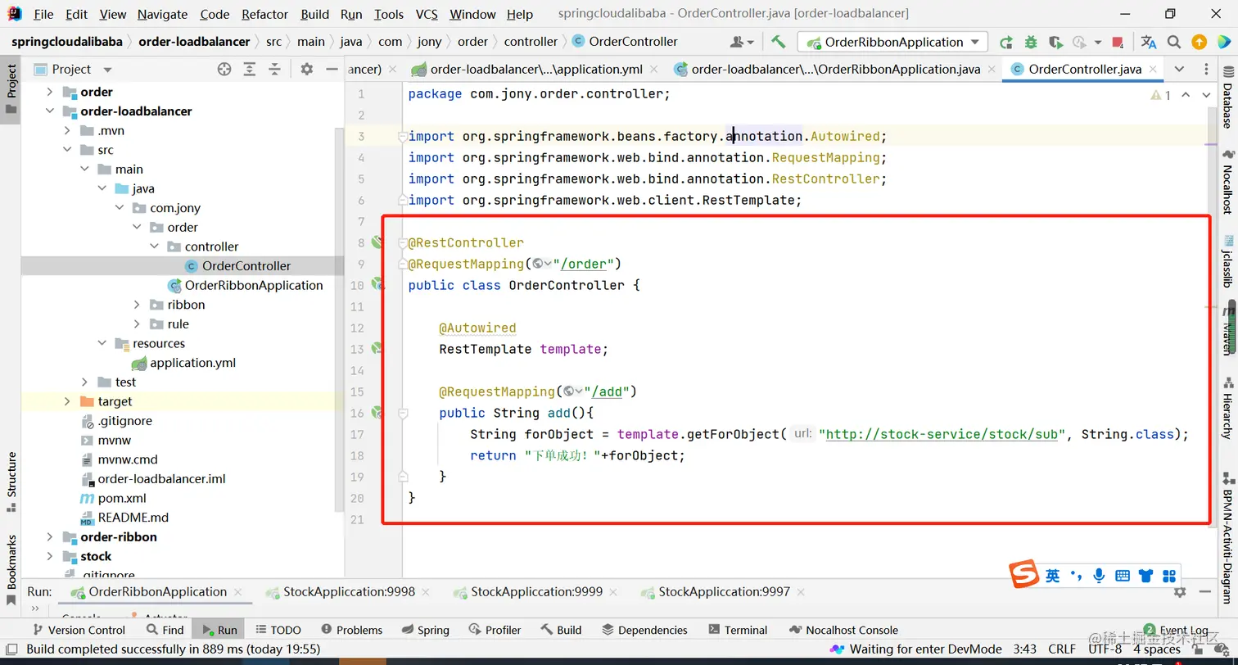Show the hidden editor tabs dropdown chevron
Image resolution: width=1238 pixels, height=665 pixels.
pos(1178,69)
